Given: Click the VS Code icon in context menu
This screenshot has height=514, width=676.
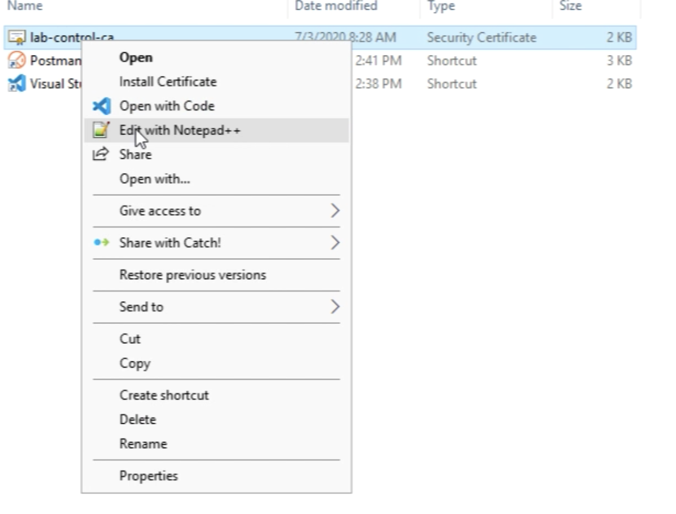Looking at the screenshot, I should tap(101, 106).
